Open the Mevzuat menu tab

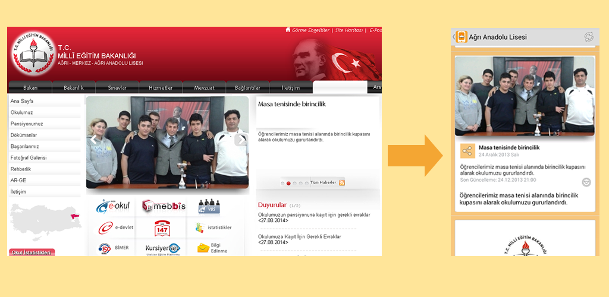[x=205, y=88]
